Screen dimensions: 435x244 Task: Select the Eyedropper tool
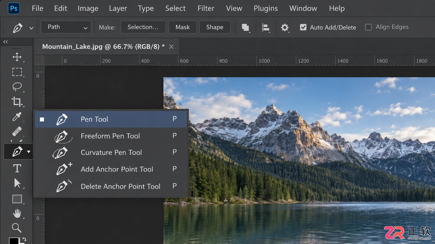click(x=17, y=117)
